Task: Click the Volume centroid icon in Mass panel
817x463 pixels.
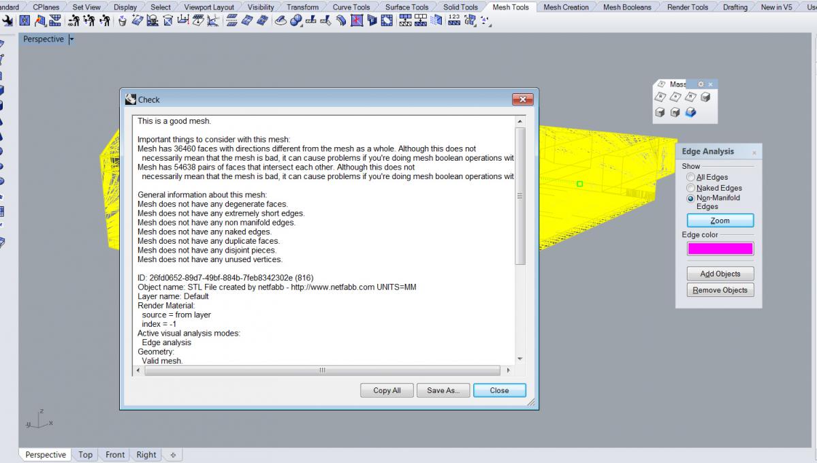Action: [660, 112]
